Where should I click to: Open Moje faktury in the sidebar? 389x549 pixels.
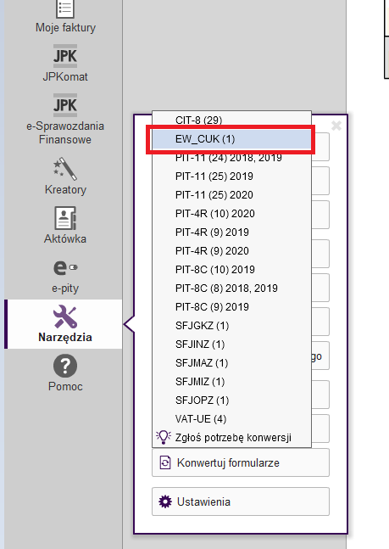pyautogui.click(x=65, y=17)
